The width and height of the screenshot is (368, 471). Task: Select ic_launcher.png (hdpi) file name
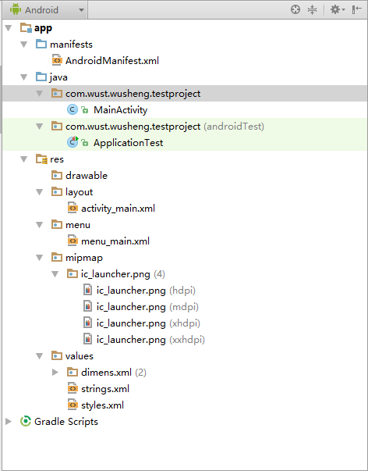pos(131,291)
